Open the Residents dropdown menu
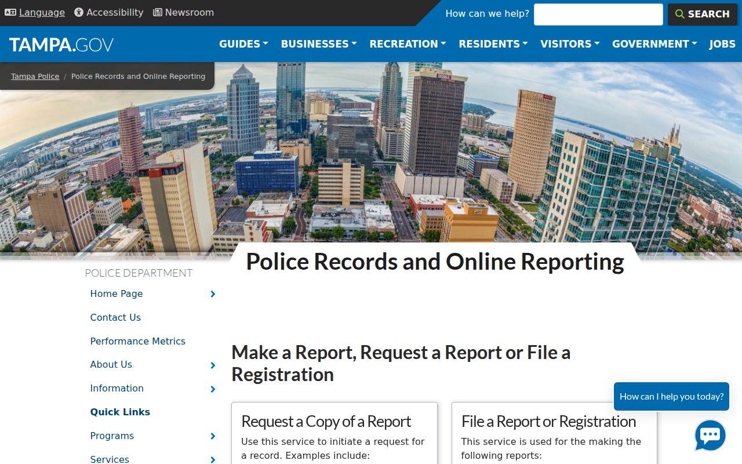This screenshot has width=742, height=464. [x=493, y=43]
